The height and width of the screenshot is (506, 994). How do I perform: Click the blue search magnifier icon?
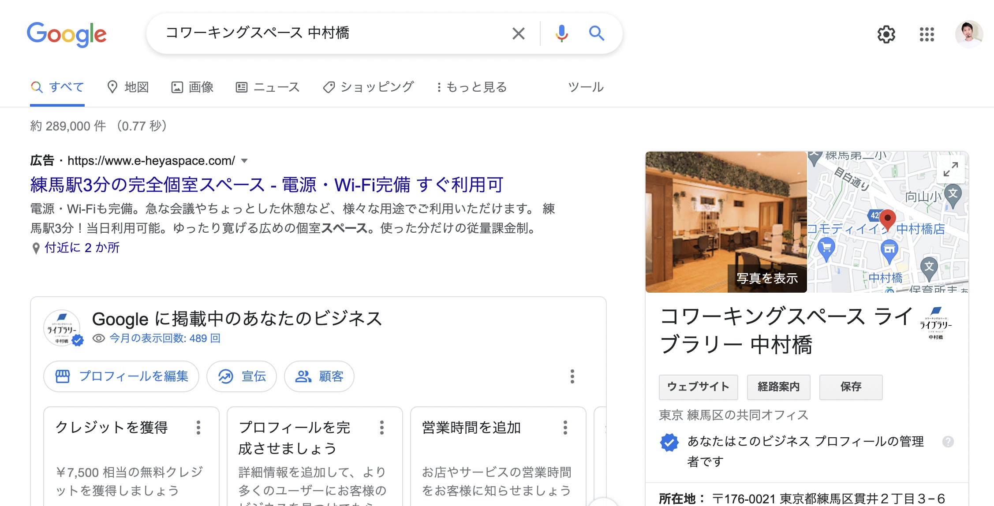596,33
